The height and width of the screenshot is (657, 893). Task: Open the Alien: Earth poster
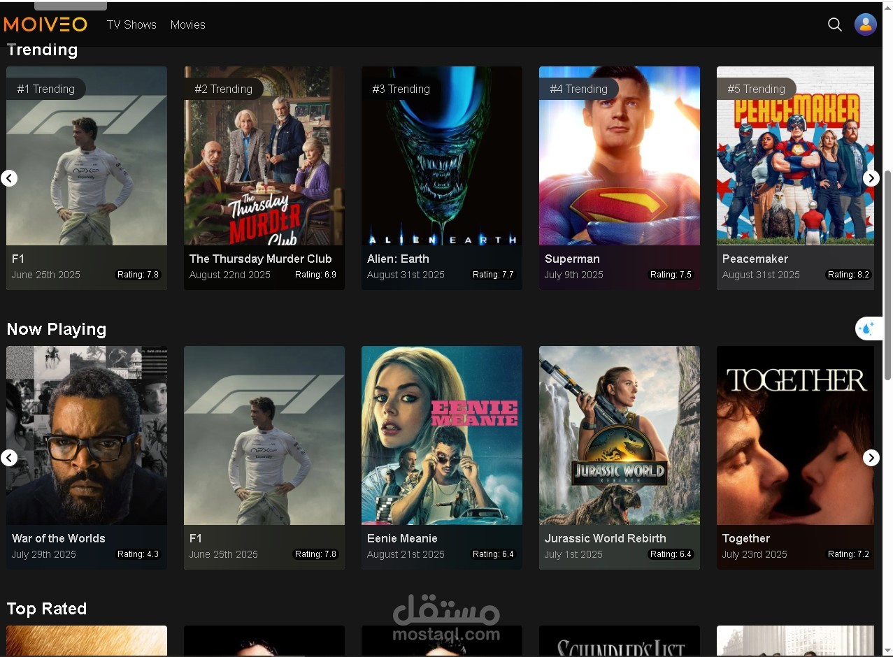(442, 156)
